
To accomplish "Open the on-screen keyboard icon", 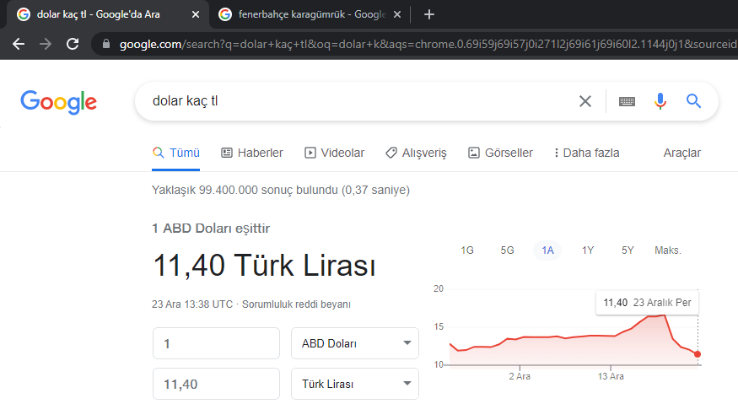I will tap(627, 101).
